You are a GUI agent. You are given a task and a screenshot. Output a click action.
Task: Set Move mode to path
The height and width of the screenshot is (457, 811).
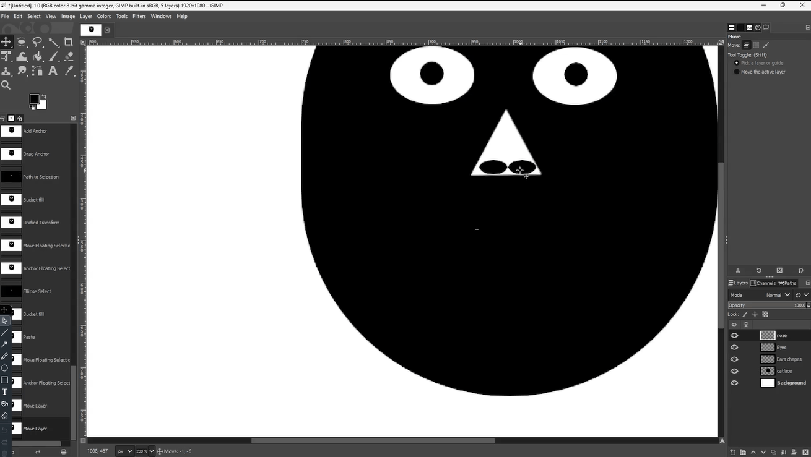(x=766, y=45)
